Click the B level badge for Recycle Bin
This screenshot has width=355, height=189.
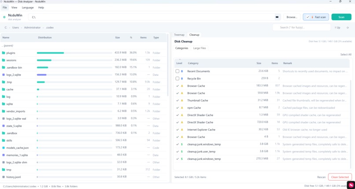click(x=182, y=78)
